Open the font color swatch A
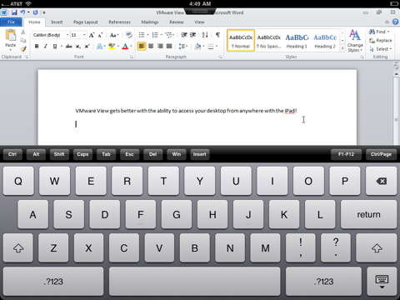 pos(125,47)
